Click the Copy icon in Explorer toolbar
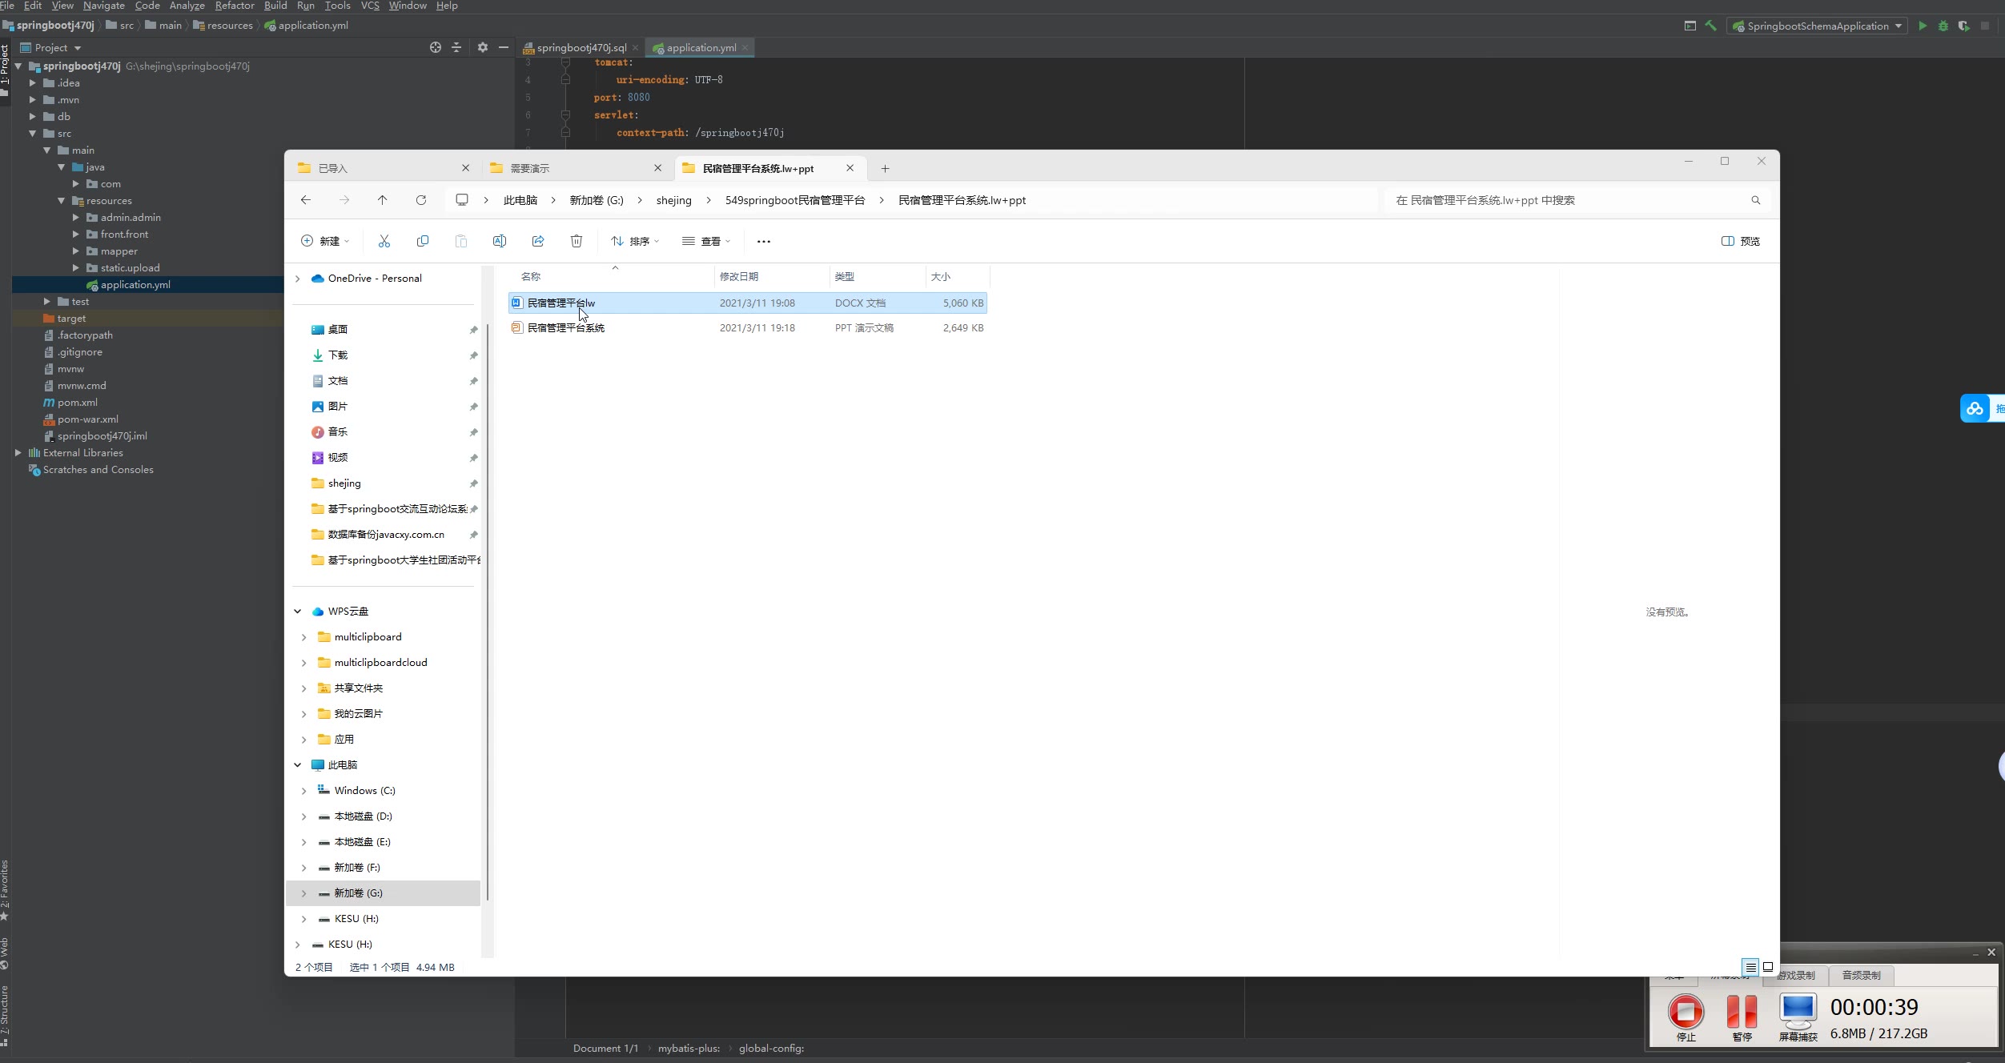The image size is (2005, 1063). point(423,241)
